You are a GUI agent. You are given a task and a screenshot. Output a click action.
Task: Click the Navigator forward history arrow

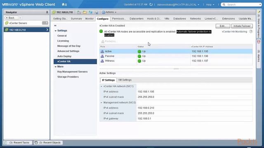[x=20, y=18]
